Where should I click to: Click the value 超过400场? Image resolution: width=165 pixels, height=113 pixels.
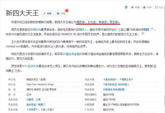point(109,95)
